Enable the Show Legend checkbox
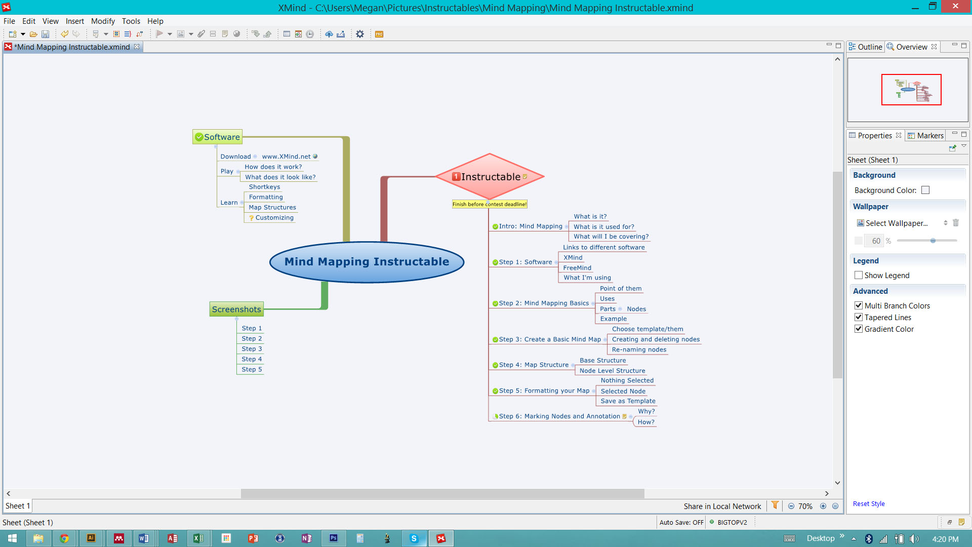The image size is (972, 547). [x=859, y=275]
